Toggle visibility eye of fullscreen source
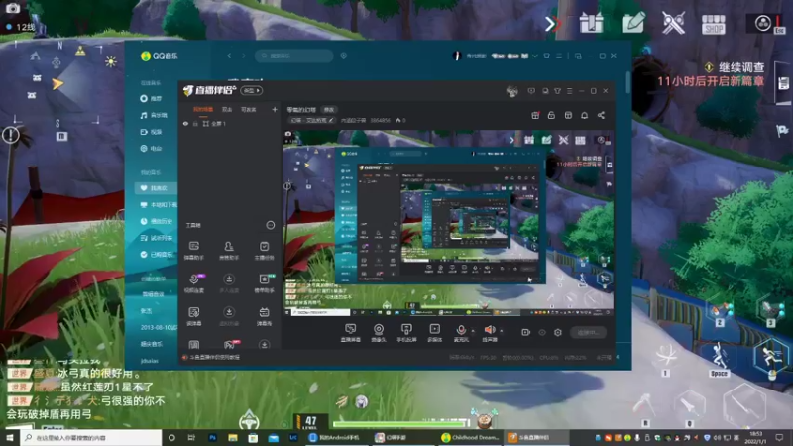Image resolution: width=793 pixels, height=446 pixels. coord(185,123)
